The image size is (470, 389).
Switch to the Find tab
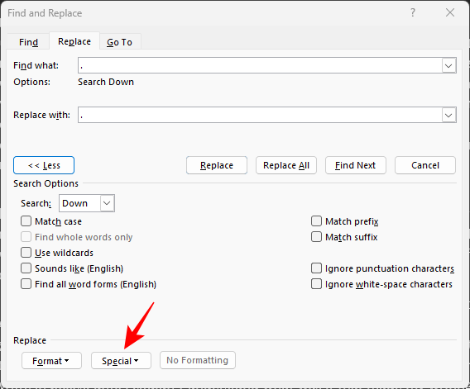pyautogui.click(x=28, y=42)
